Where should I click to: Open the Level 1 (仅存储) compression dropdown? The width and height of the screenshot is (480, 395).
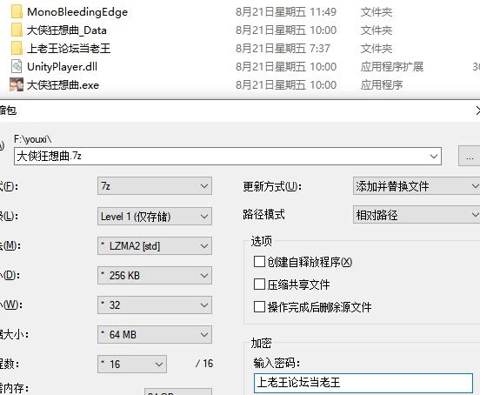click(x=155, y=216)
